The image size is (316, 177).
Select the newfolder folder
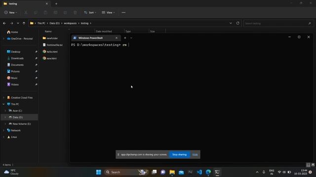(x=52, y=38)
